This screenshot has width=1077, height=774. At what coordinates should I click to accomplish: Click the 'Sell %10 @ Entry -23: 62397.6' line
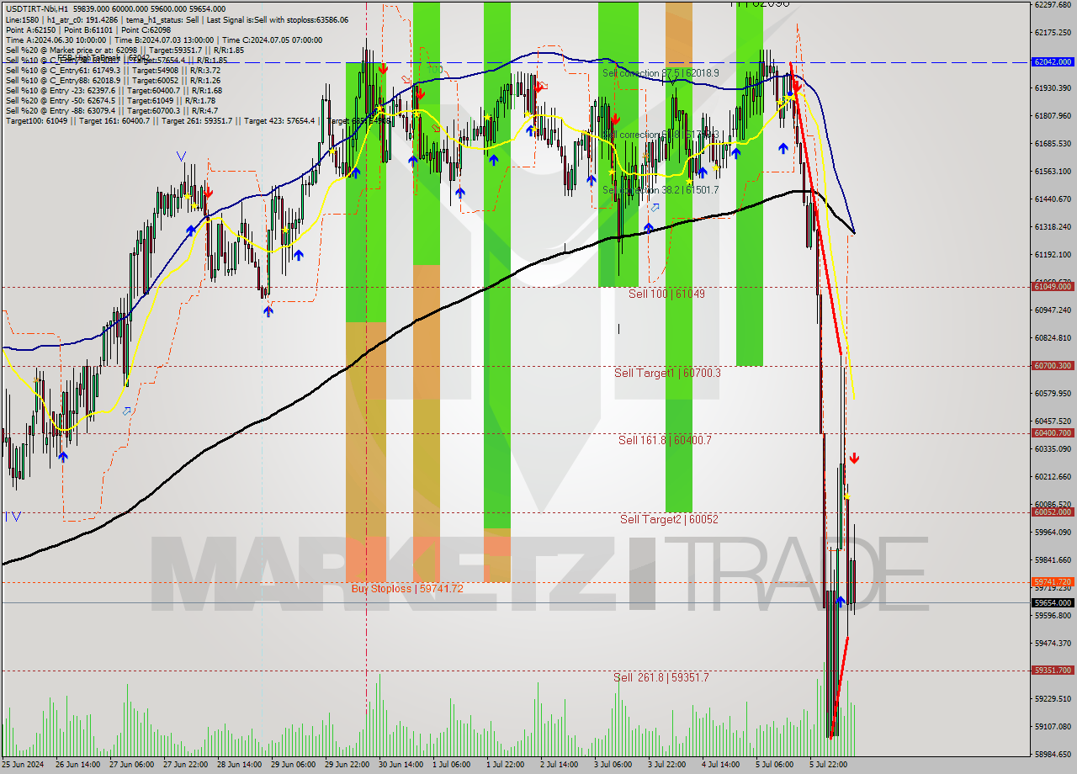coord(114,90)
